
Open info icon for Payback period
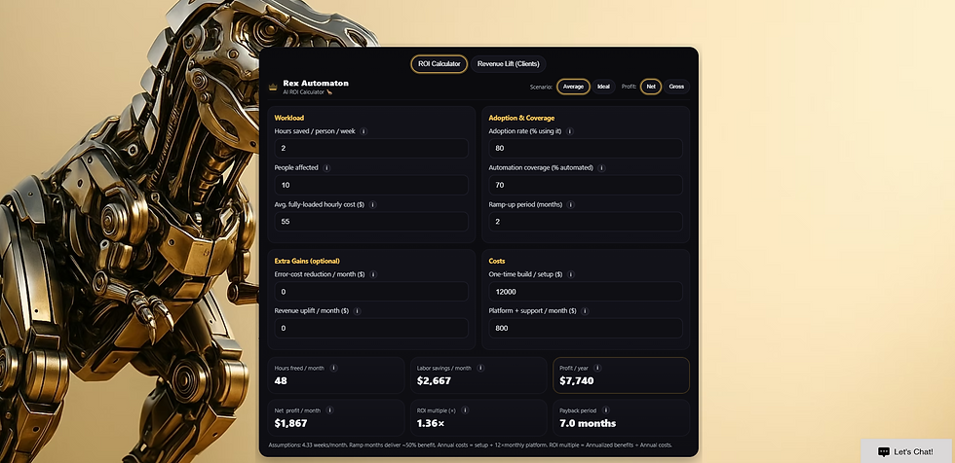tap(606, 410)
